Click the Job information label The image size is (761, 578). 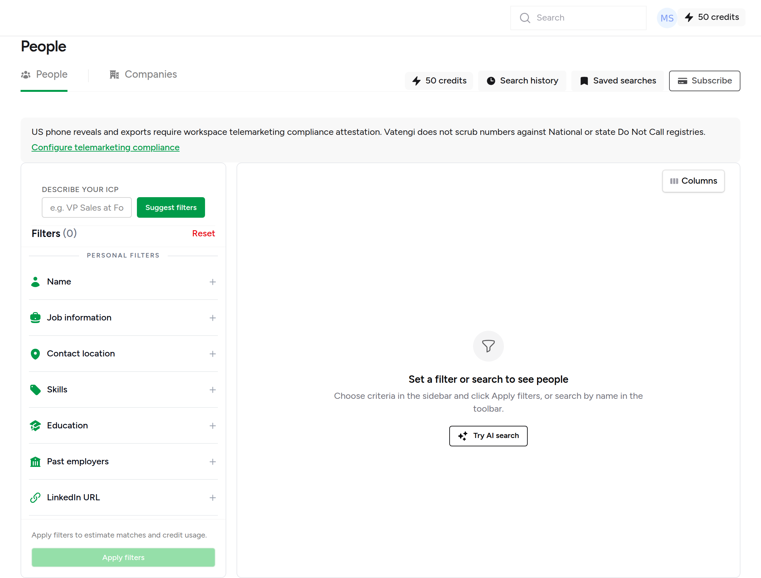[79, 318]
